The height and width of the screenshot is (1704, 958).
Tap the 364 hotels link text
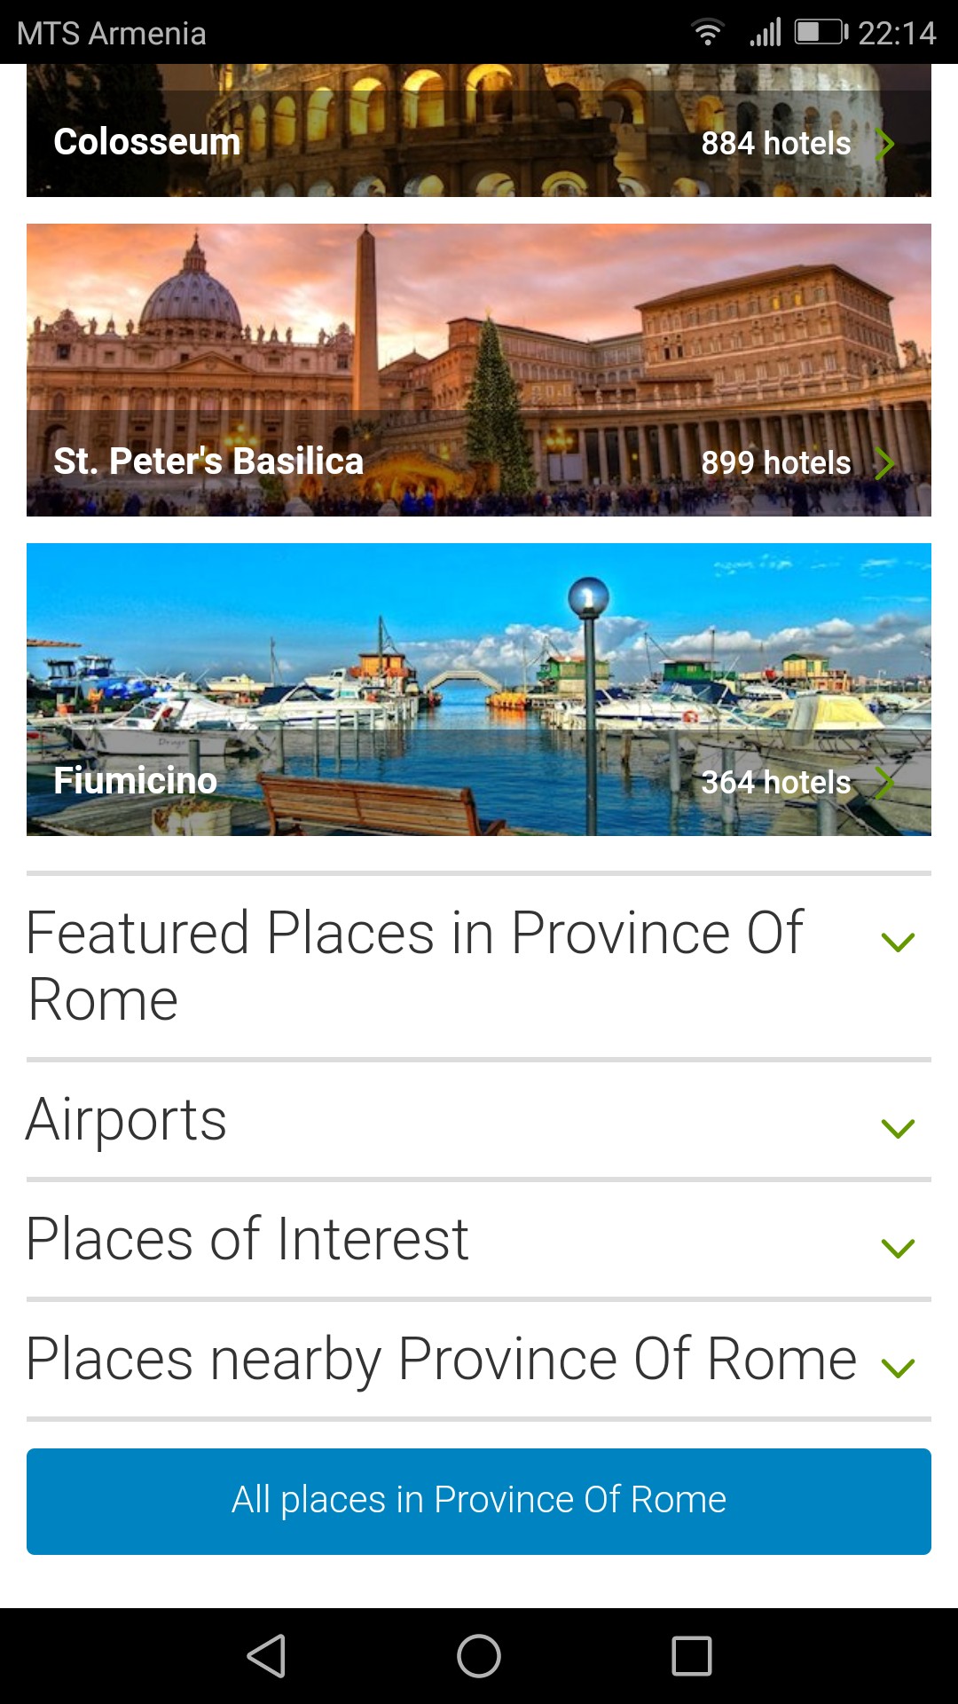point(775,783)
